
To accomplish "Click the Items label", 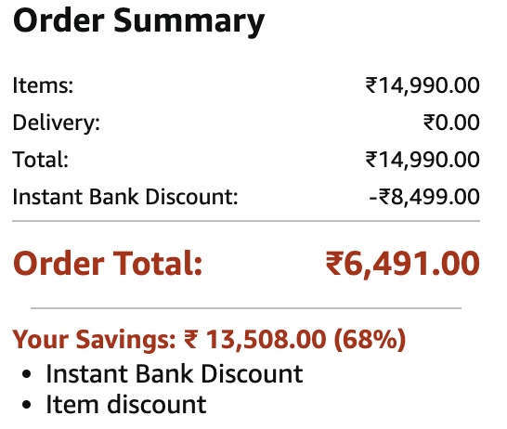I will (43, 86).
